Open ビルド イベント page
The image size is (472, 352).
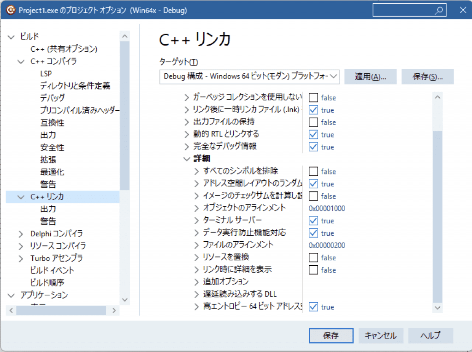[52, 270]
